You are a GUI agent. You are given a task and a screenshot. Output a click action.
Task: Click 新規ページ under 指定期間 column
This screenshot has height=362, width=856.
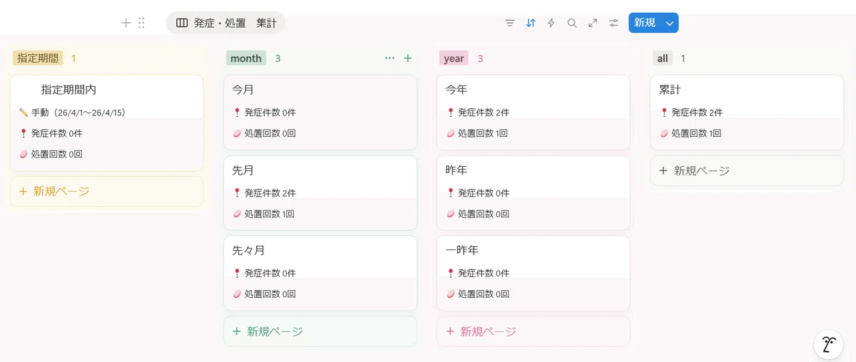(107, 192)
